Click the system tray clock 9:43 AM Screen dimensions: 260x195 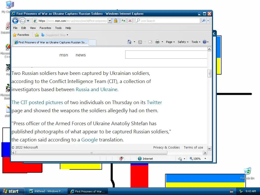click(251, 191)
